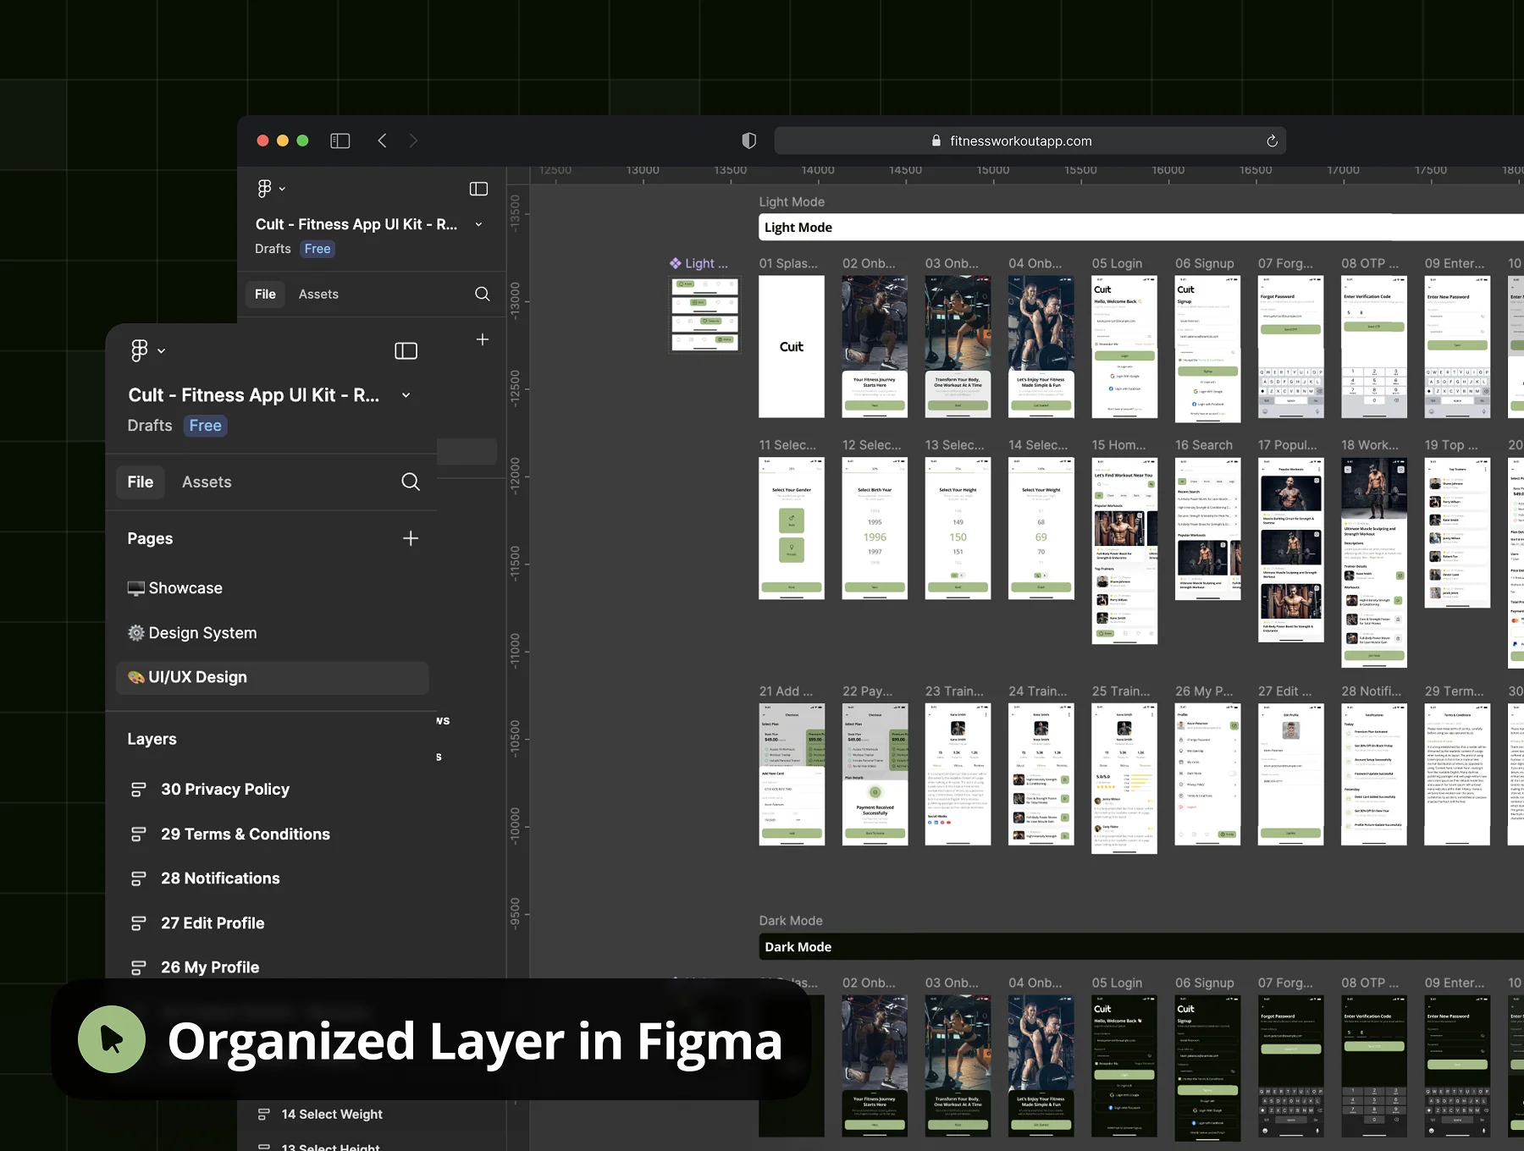Click the purple Light component label on canvas

(x=699, y=263)
